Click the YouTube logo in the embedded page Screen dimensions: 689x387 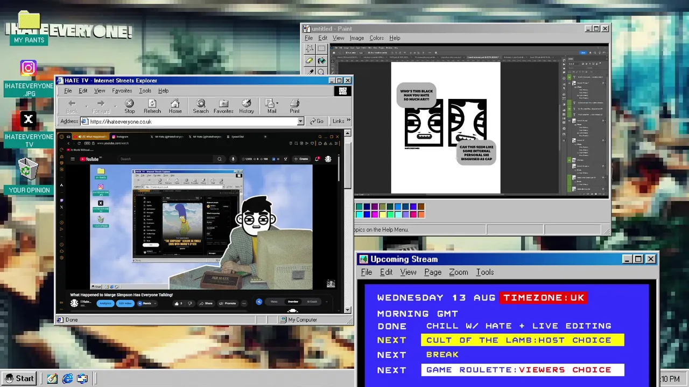coord(90,159)
